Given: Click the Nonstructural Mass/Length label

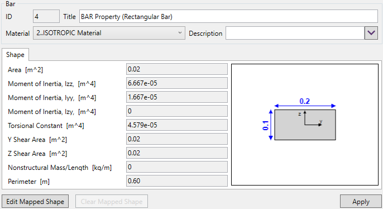Looking at the screenshot, I should (x=60, y=168).
